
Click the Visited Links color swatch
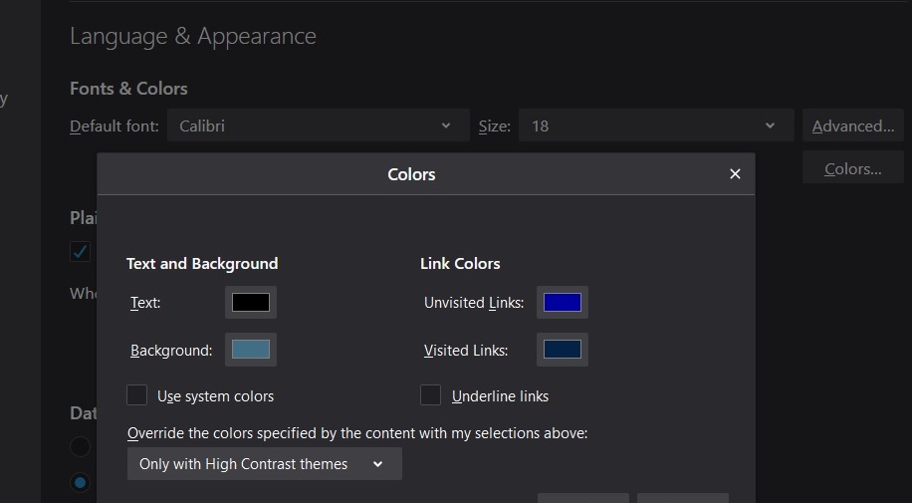point(563,350)
